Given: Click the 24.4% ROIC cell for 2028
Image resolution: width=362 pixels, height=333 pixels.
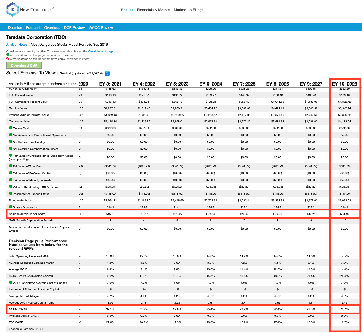Looking at the screenshot, I should click(x=345, y=276).
